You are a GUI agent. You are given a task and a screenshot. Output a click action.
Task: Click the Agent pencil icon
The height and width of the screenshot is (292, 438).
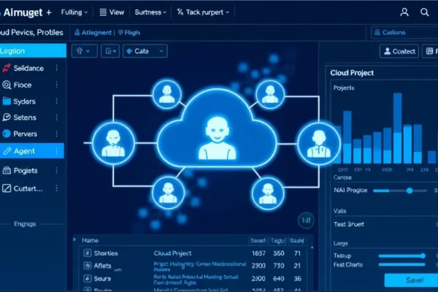point(7,151)
